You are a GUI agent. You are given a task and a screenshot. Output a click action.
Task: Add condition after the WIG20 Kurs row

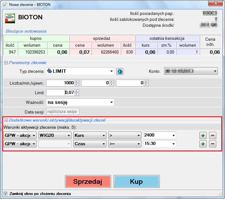point(203,135)
